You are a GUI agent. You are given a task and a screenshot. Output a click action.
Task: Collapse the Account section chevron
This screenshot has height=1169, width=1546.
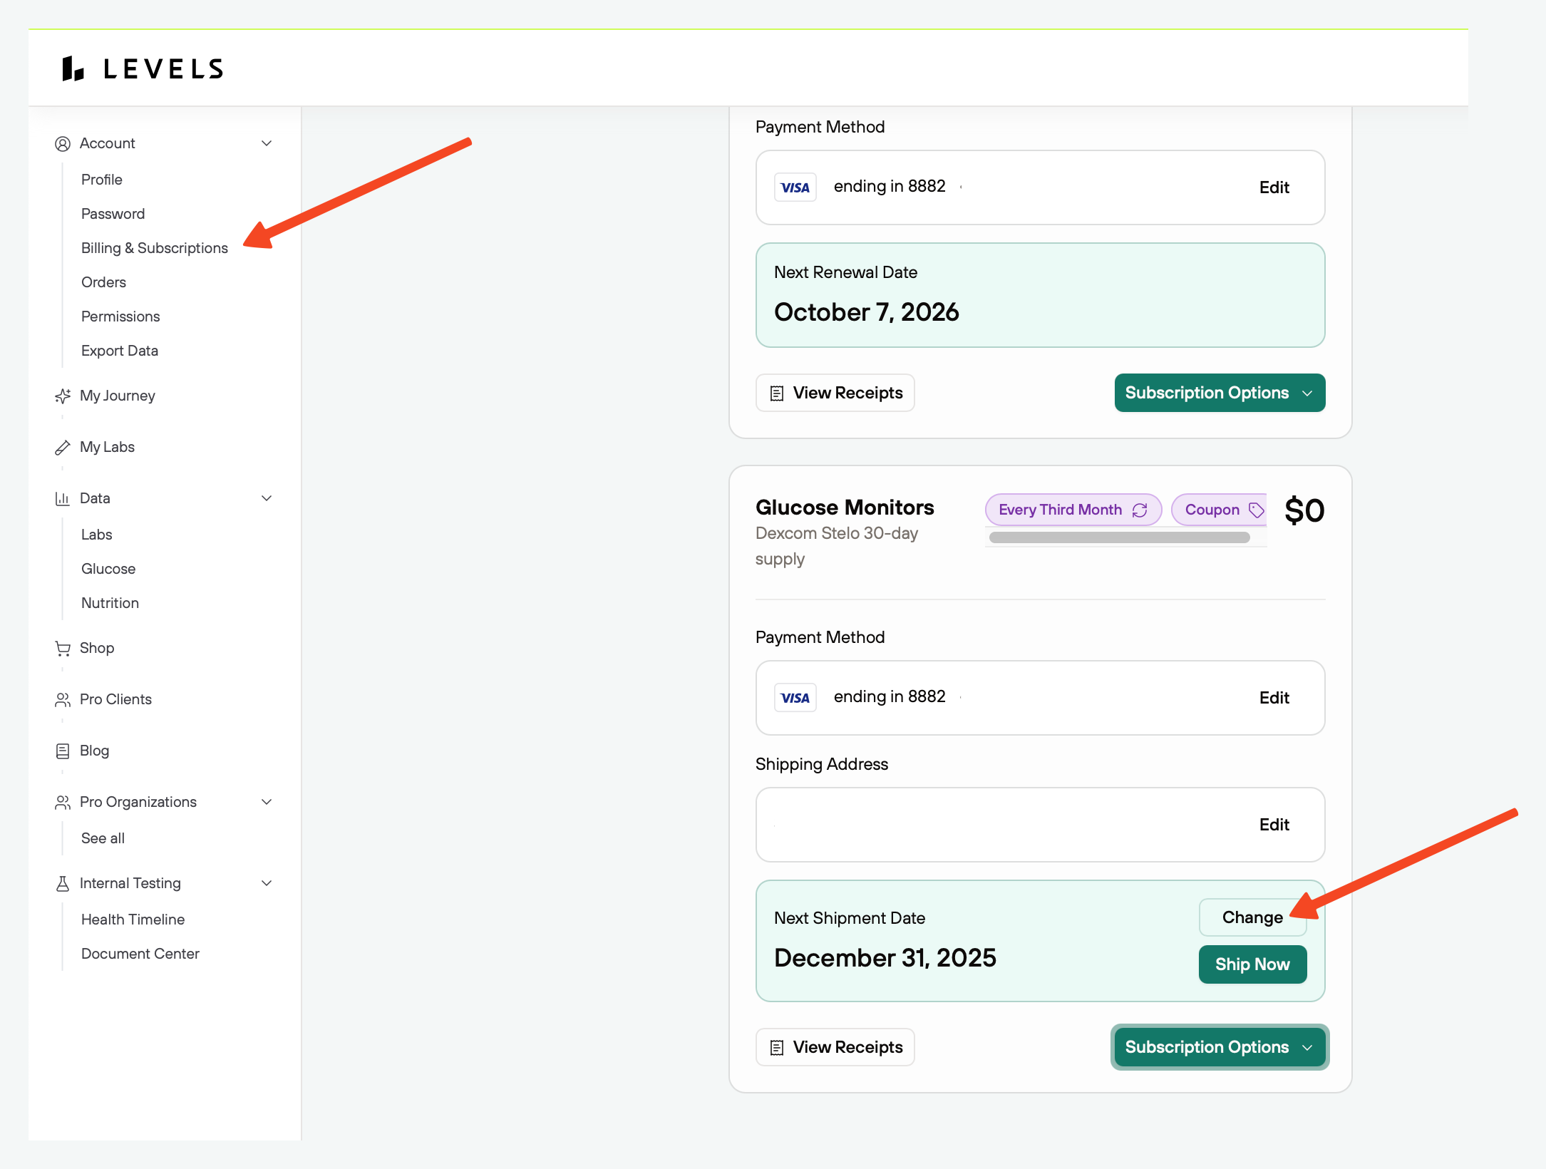[267, 143]
